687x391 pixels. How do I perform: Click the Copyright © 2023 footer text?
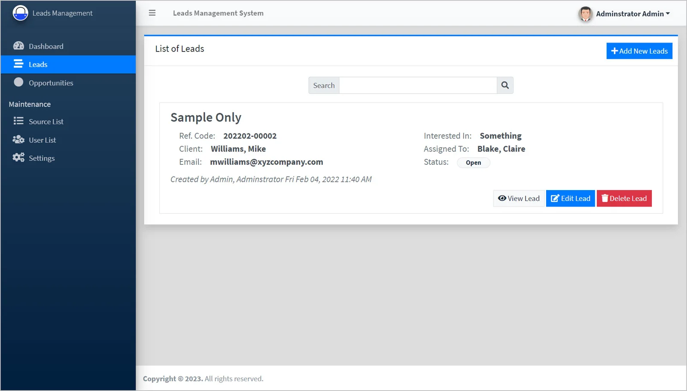point(173,379)
